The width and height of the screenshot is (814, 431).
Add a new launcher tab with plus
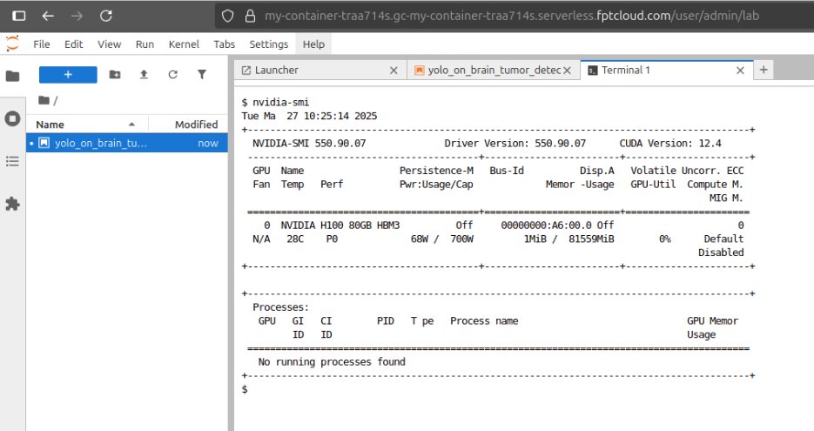point(764,70)
